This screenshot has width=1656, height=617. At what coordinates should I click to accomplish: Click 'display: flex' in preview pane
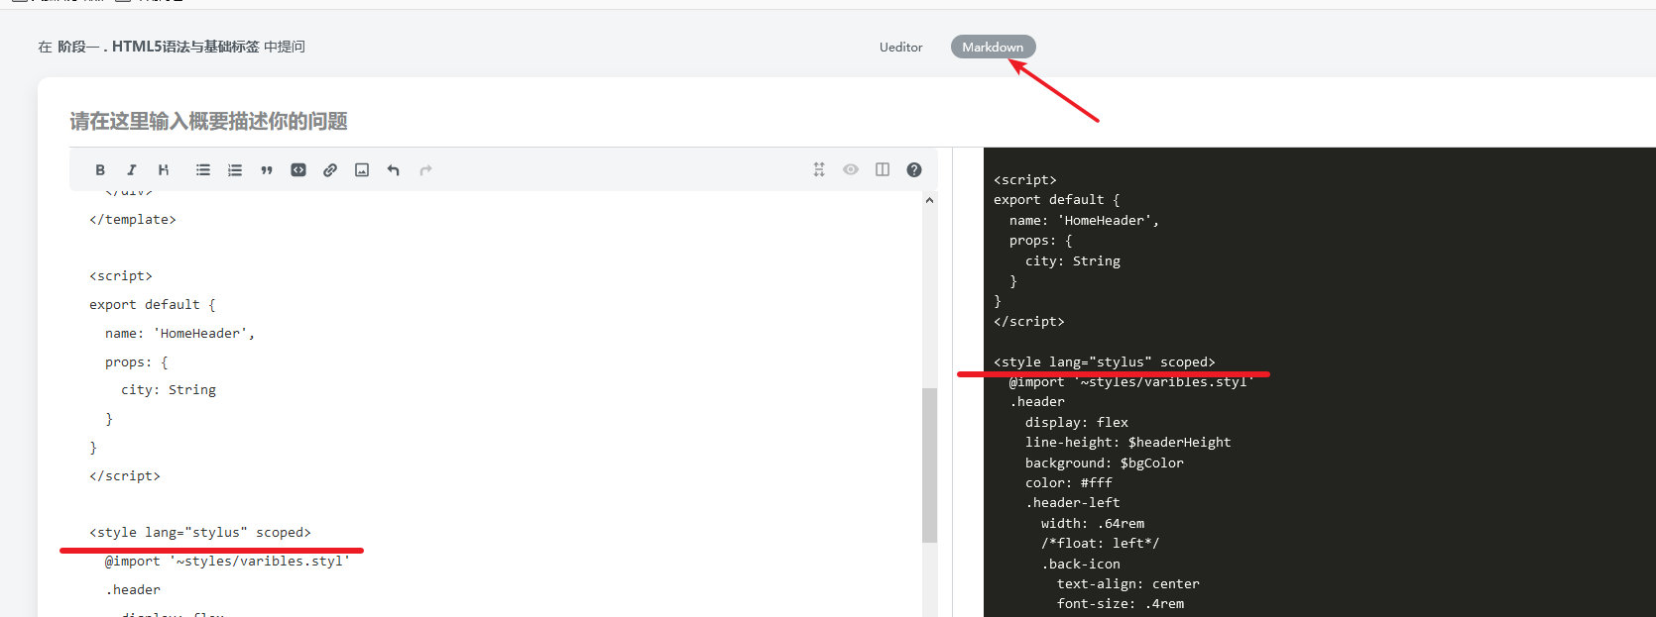tap(1077, 423)
